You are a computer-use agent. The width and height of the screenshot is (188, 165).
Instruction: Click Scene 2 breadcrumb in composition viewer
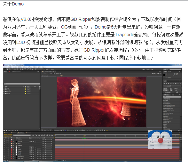point(51,74)
